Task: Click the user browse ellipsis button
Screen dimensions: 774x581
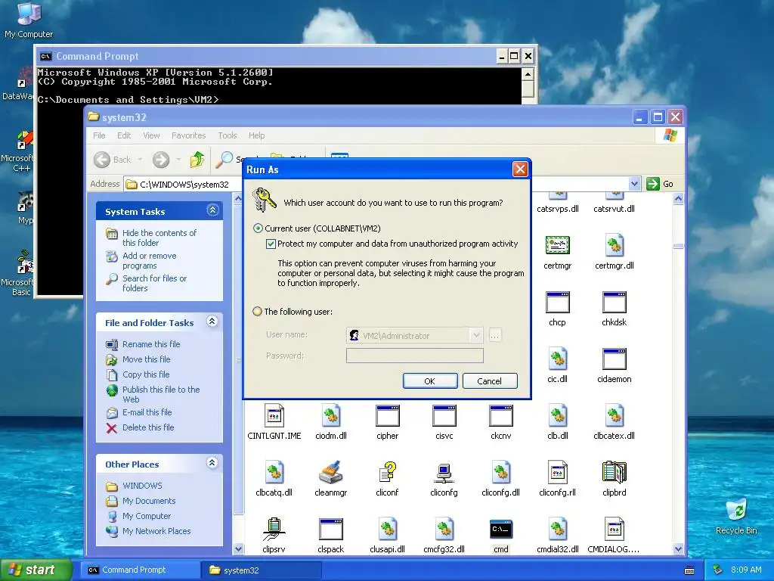Action: tap(494, 335)
